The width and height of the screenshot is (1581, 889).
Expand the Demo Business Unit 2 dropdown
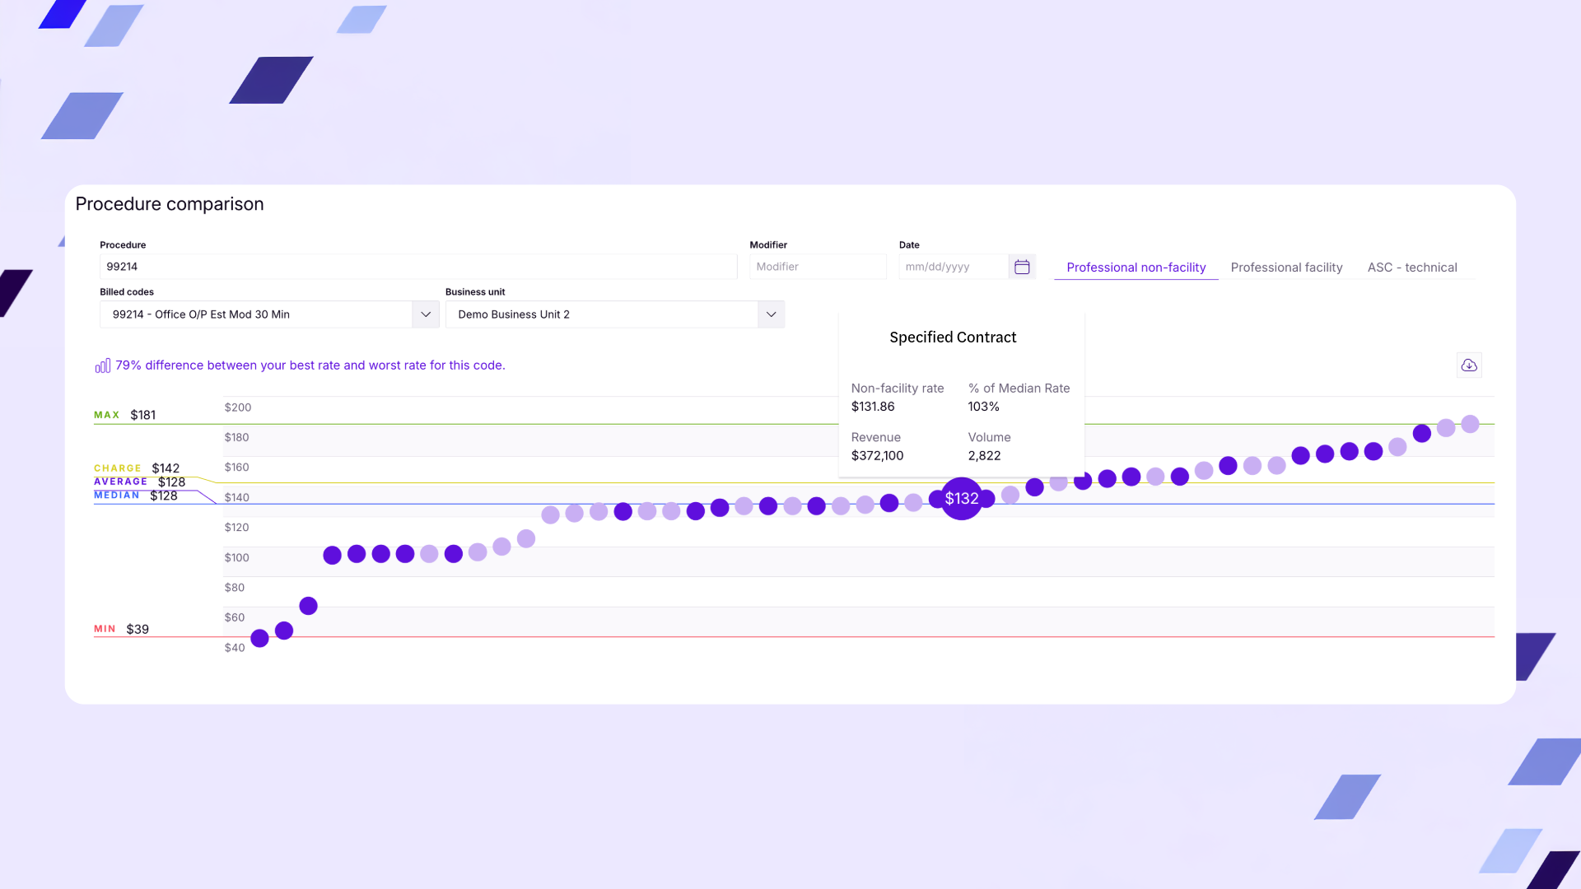click(x=771, y=314)
